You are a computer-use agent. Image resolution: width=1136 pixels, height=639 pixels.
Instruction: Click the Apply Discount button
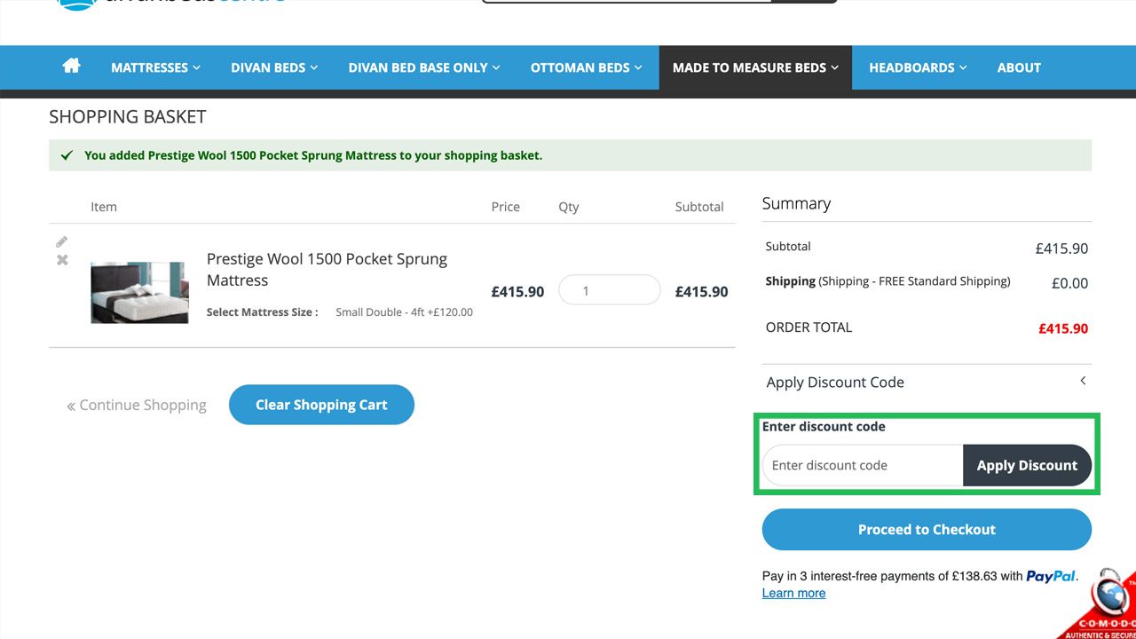(x=1027, y=465)
